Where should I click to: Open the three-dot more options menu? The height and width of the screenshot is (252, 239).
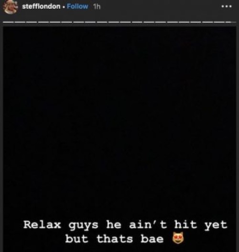(x=227, y=6)
